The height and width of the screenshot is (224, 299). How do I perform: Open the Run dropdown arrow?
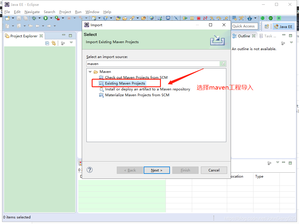pyautogui.click(x=51, y=18)
